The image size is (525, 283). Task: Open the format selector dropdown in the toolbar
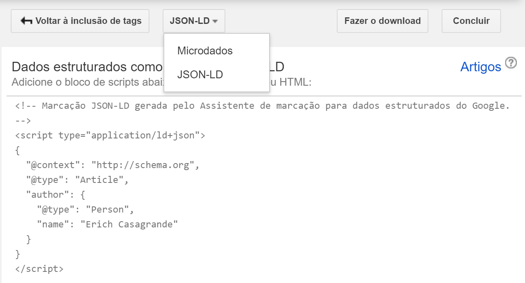pos(194,21)
